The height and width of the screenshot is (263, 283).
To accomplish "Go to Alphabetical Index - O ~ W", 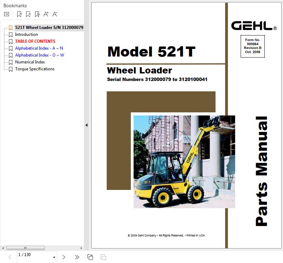I will [x=40, y=55].
